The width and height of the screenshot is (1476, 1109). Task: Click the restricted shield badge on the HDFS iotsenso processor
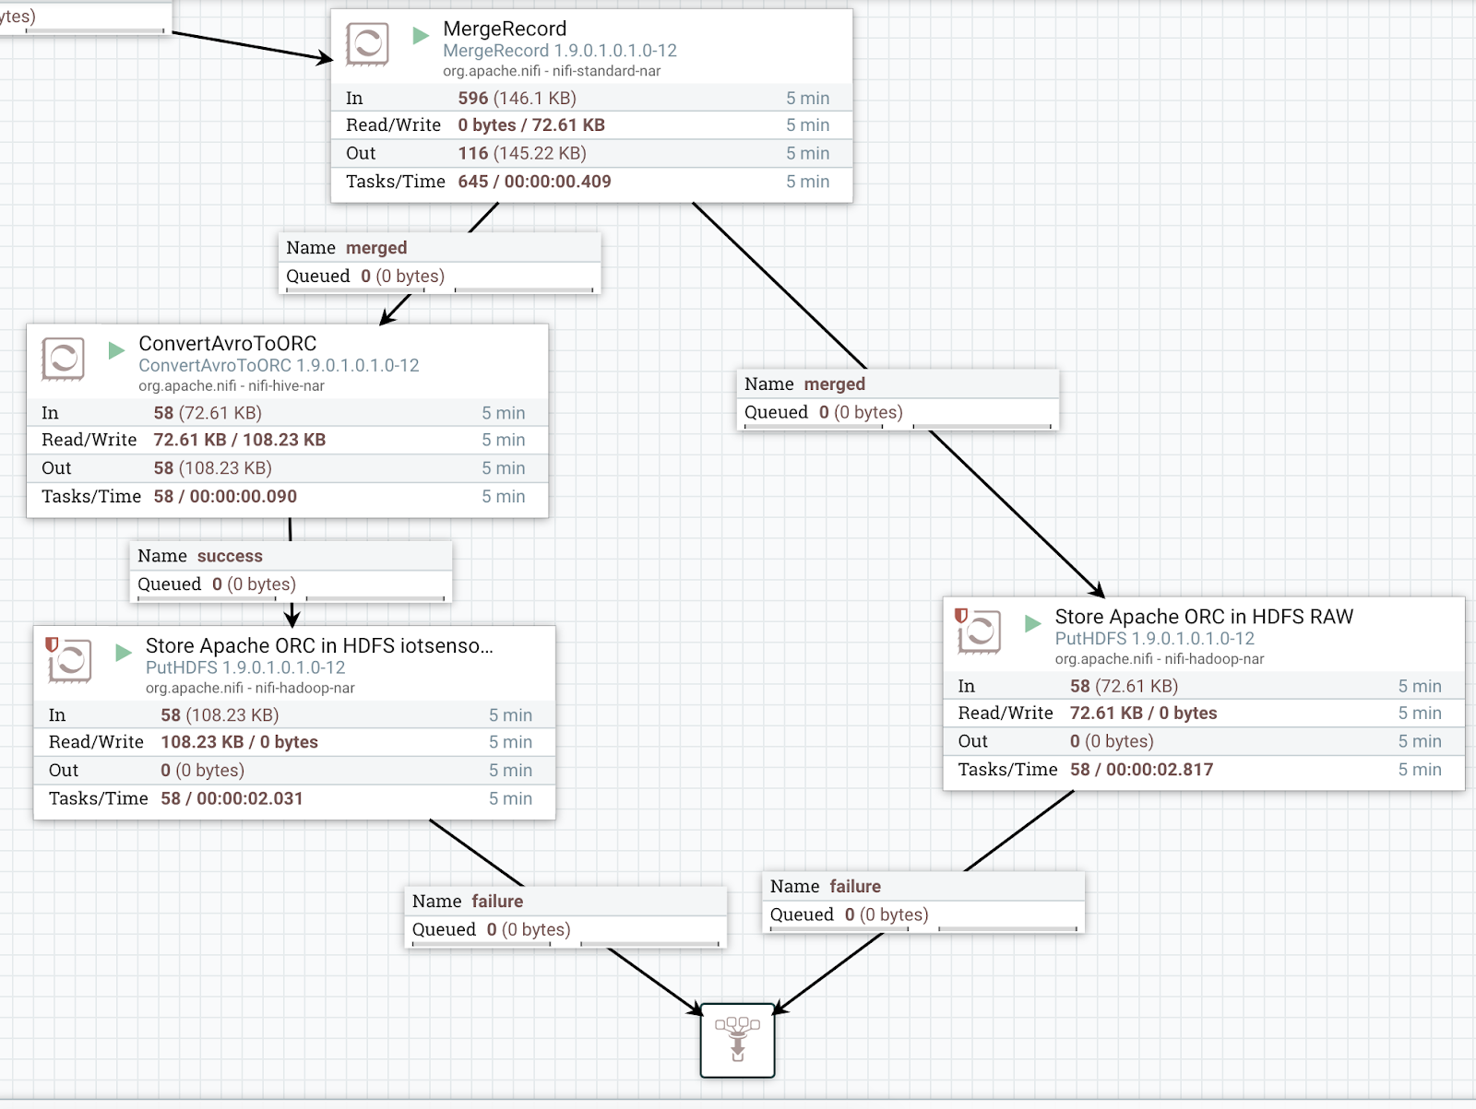52,645
